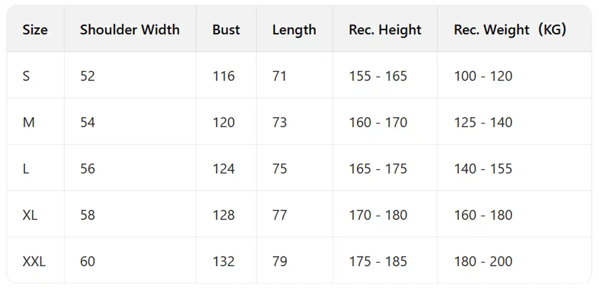Click the M size row label
This screenshot has height=290, width=599.
29,122
